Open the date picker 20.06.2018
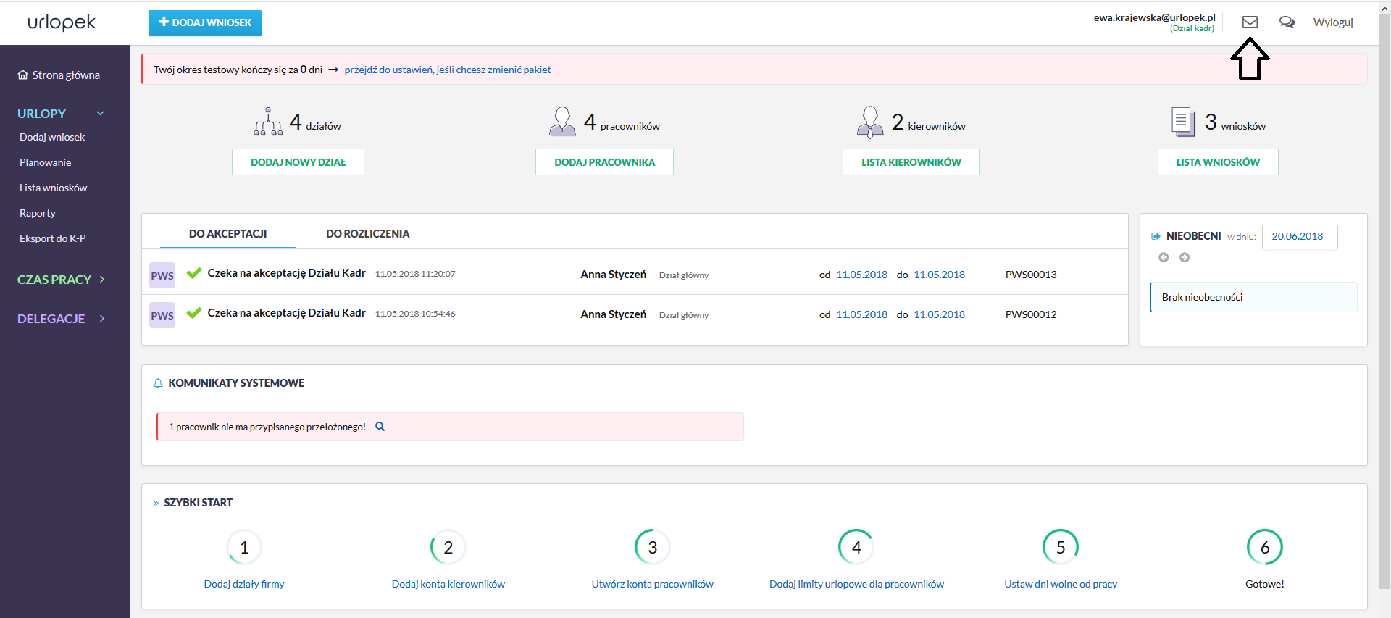 [x=1300, y=236]
